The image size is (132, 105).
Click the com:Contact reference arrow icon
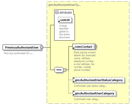click(x=74, y=48)
